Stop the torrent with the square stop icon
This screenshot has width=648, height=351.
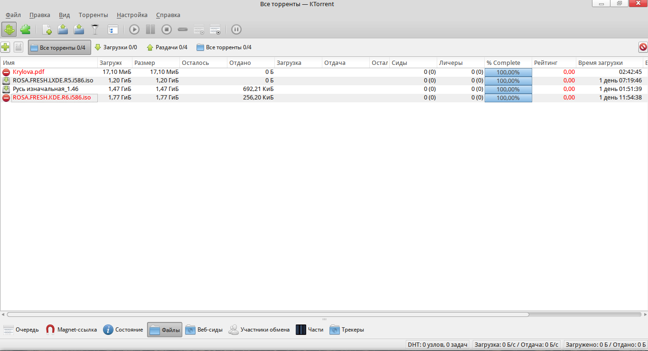(x=167, y=30)
